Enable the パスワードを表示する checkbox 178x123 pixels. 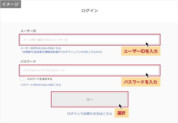pyautogui.click(x=22, y=79)
